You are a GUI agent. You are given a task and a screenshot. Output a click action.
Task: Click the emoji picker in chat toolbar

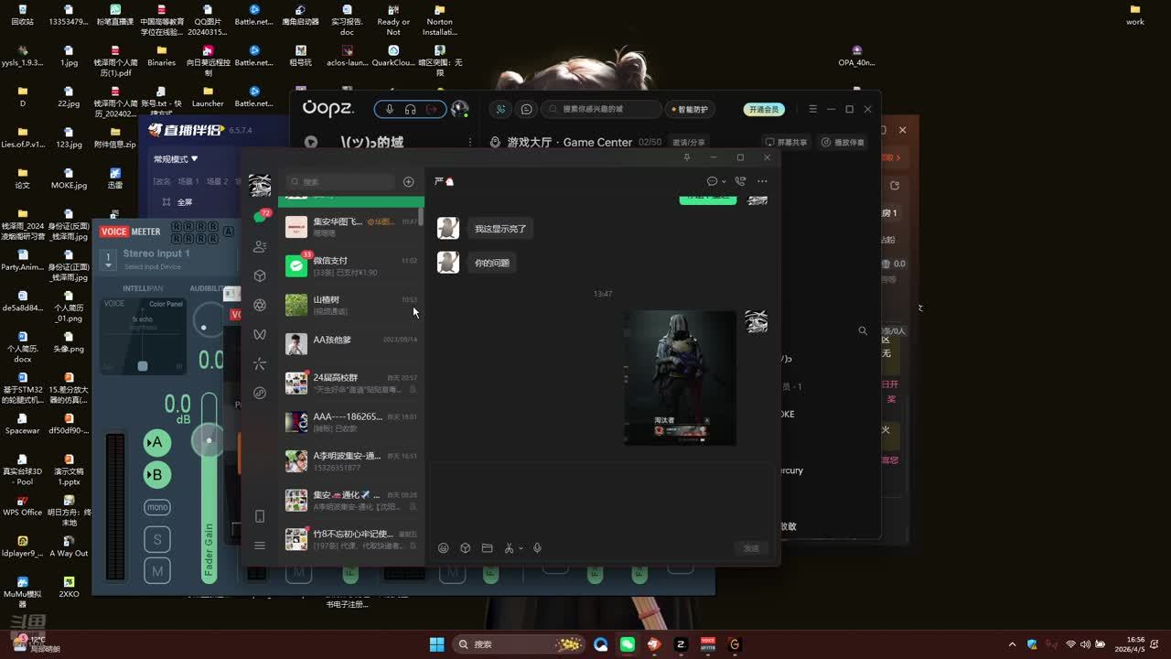point(444,548)
